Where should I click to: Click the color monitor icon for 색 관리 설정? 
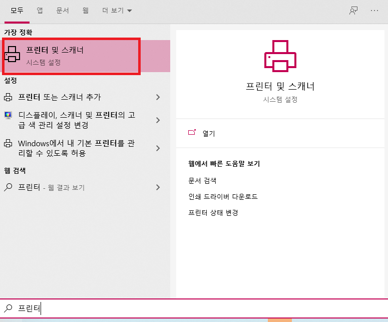(8, 115)
